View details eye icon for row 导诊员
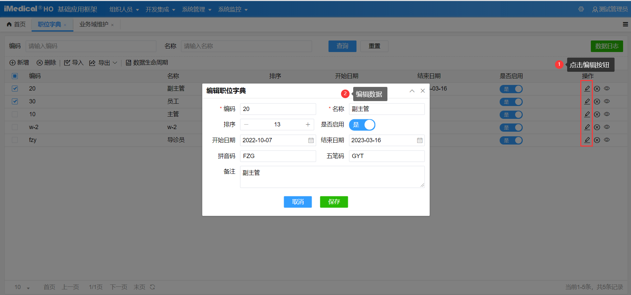Screen dimensions: 631x295 tap(607, 140)
